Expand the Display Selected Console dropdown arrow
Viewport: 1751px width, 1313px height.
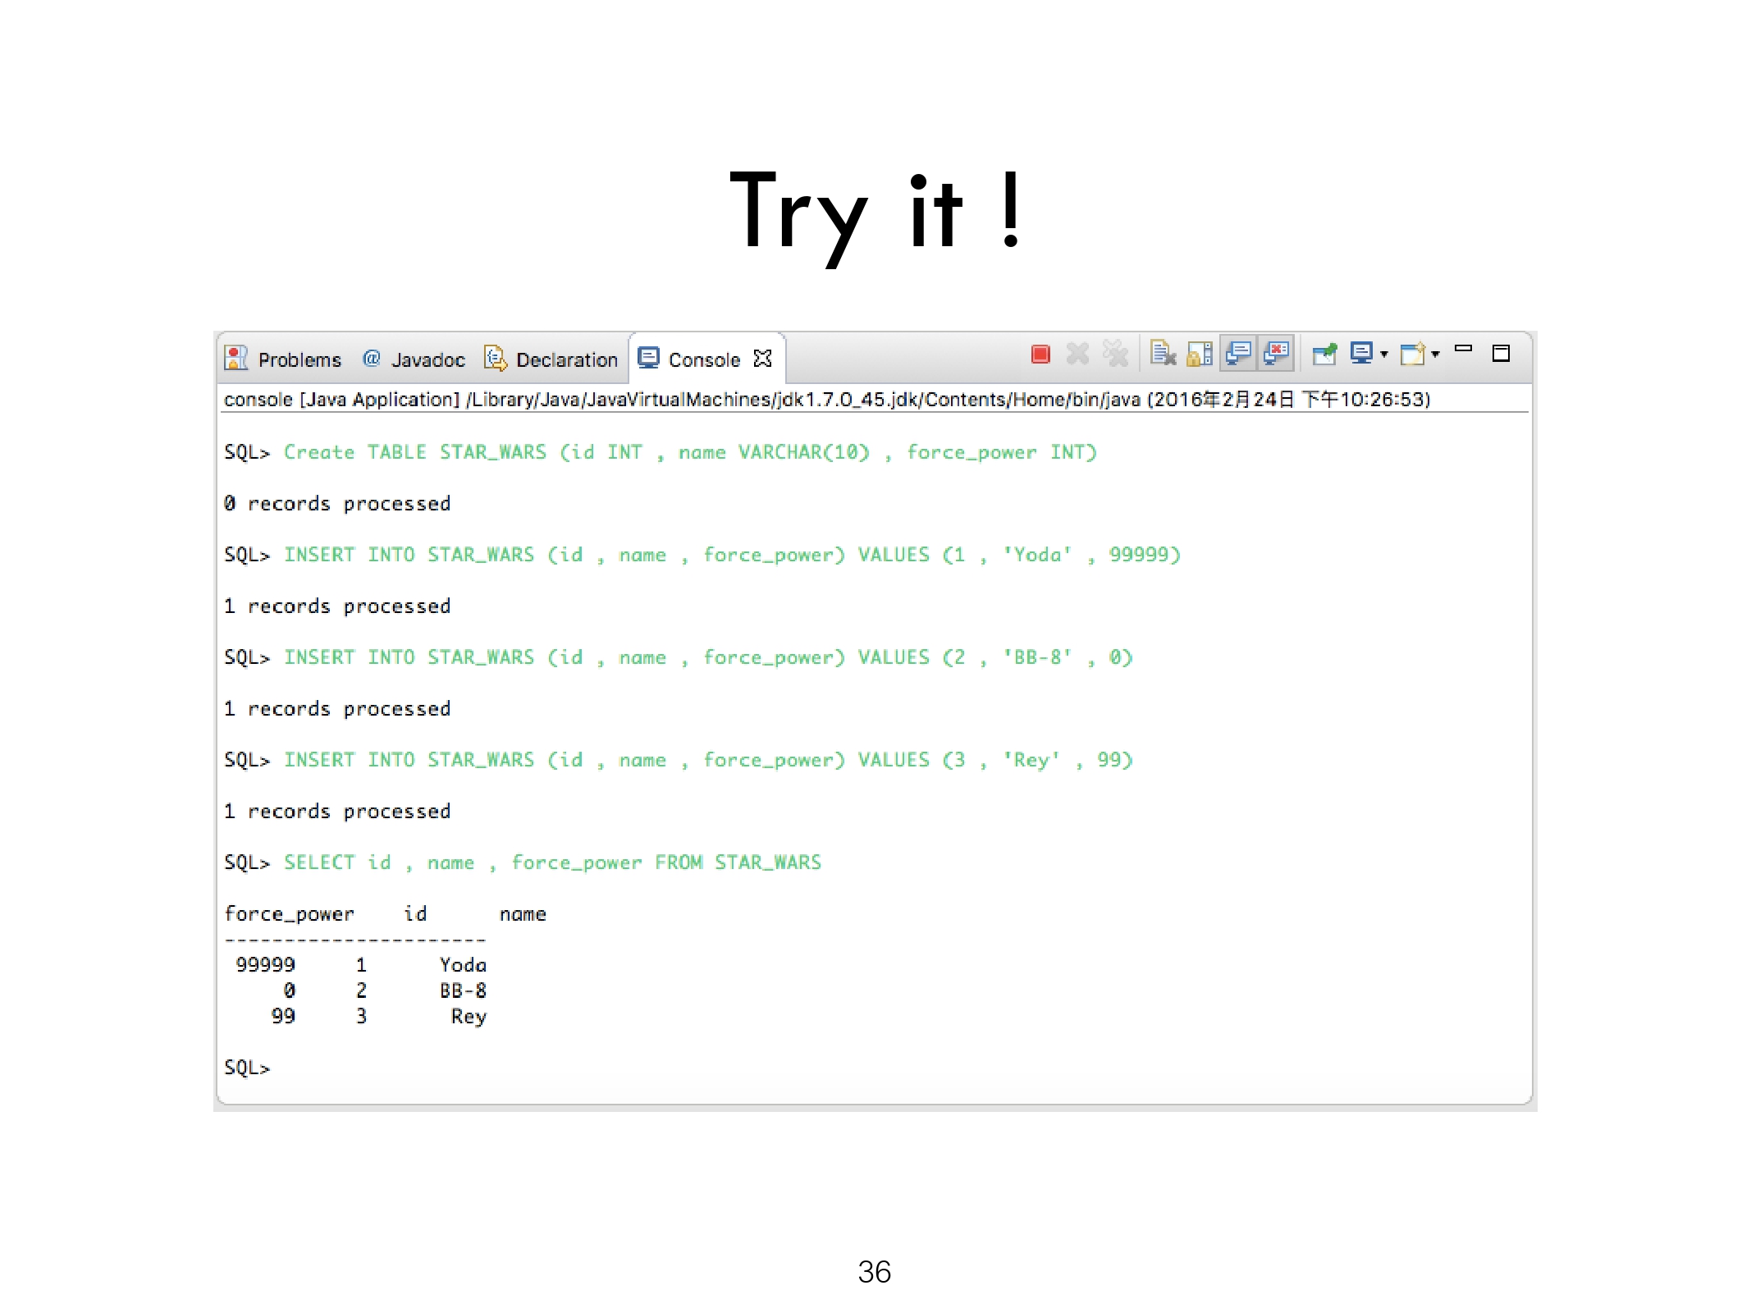[x=1384, y=355]
